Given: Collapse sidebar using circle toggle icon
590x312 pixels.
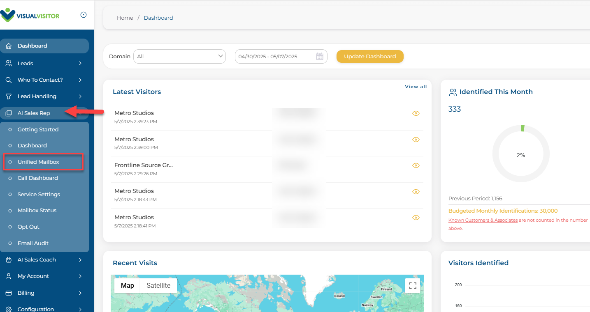Looking at the screenshot, I should click(84, 15).
